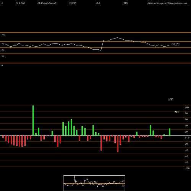
Task: Click the 60 label on the MR axis
Action: 186,120
